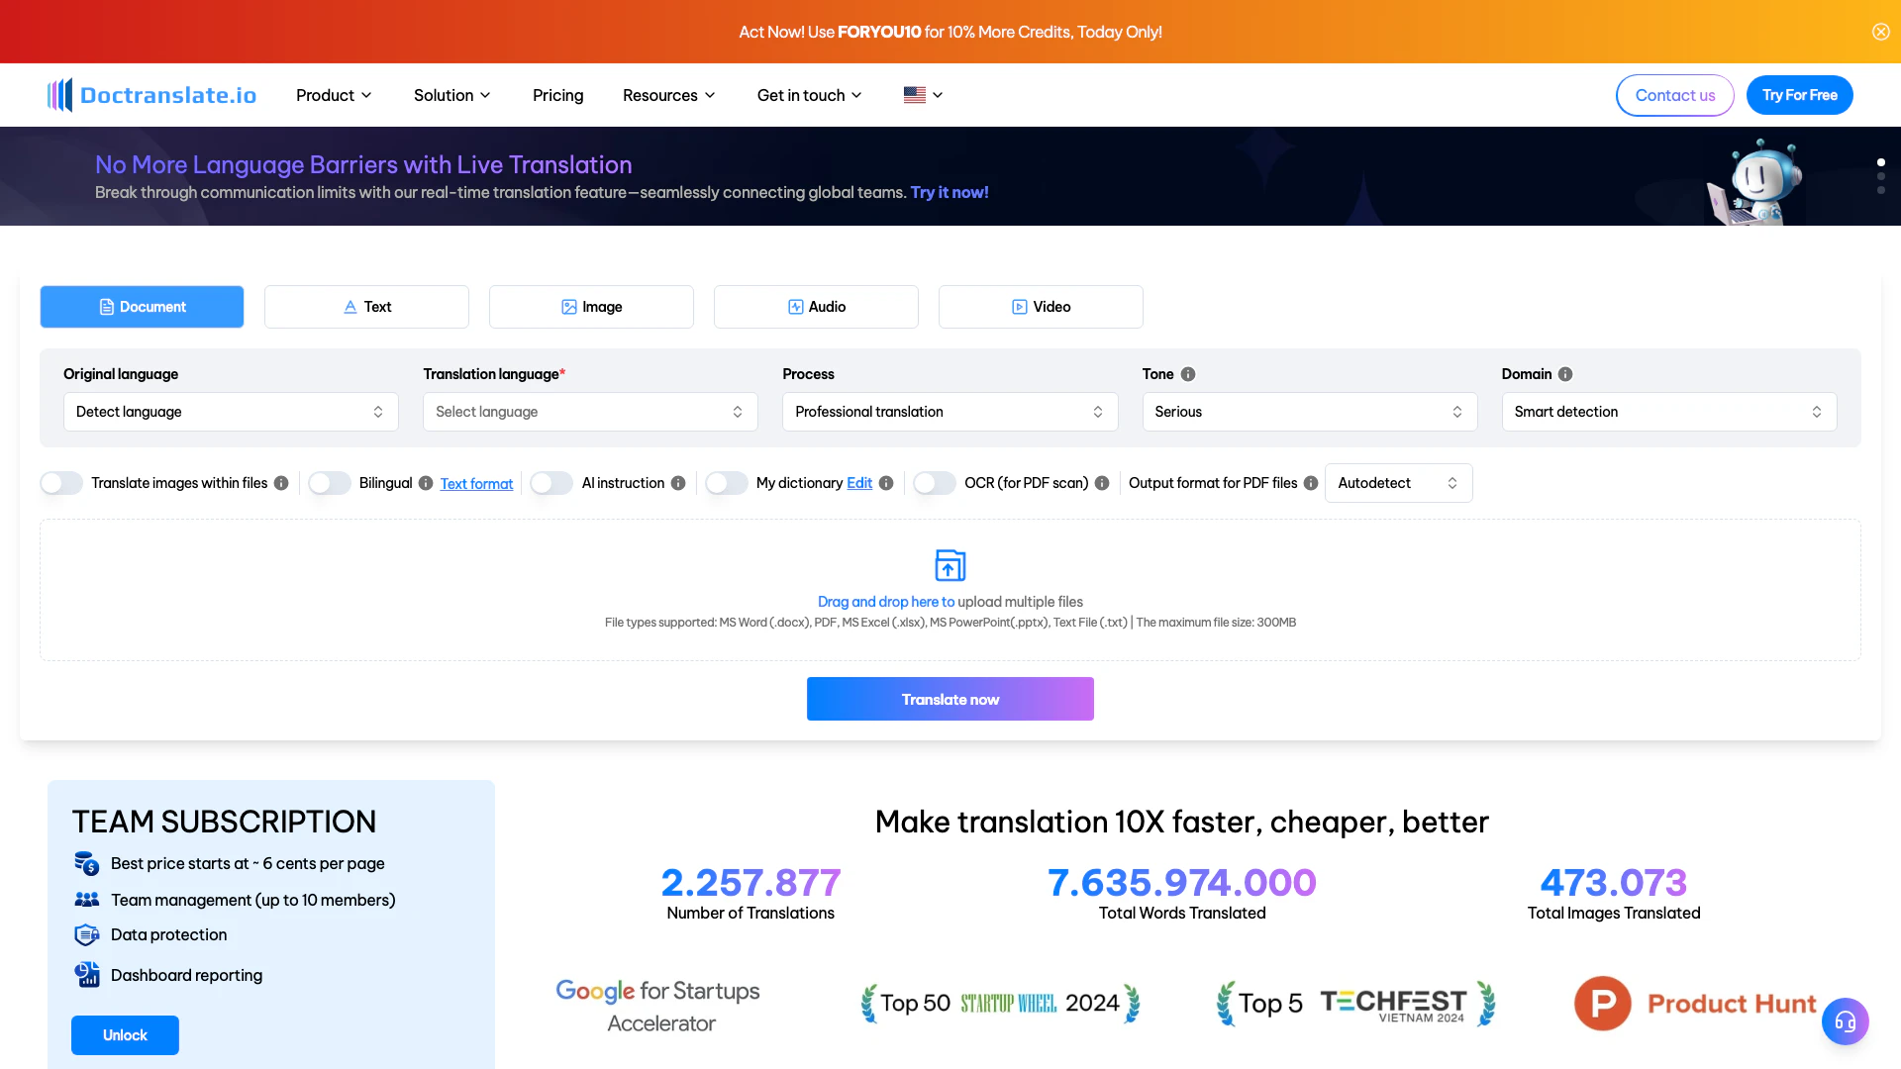This screenshot has height=1069, width=1901.
Task: Click the Try For Free button
Action: point(1799,95)
